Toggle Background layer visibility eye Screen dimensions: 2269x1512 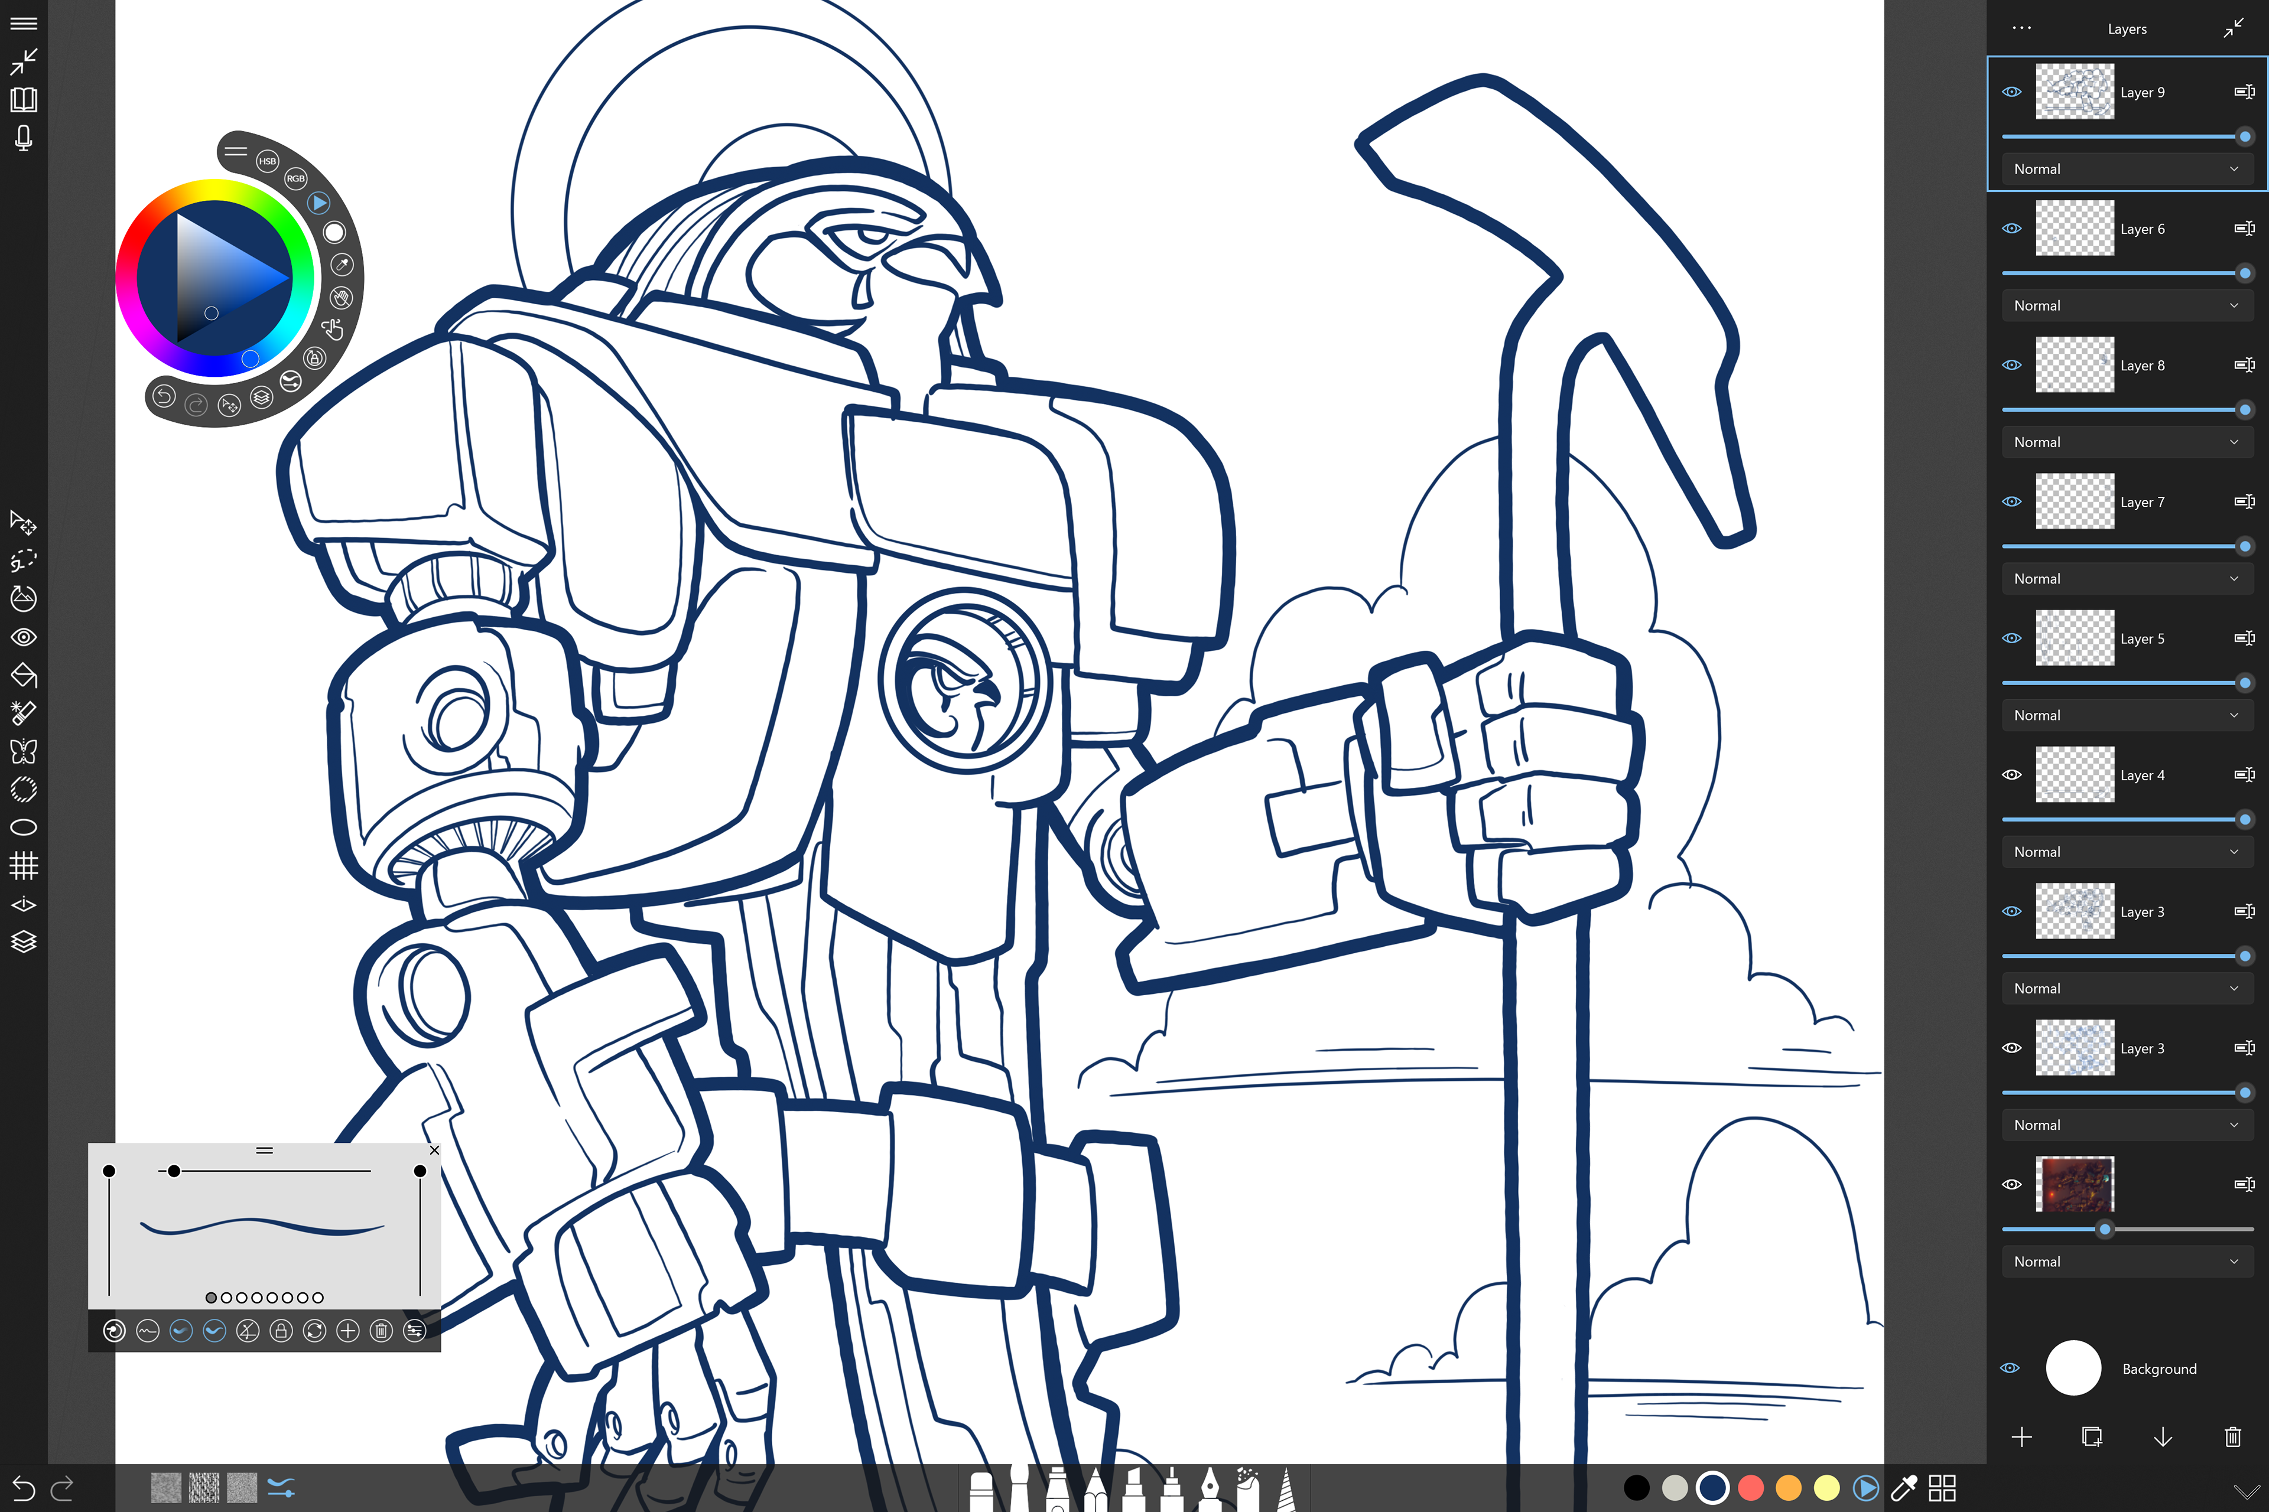(2010, 1368)
